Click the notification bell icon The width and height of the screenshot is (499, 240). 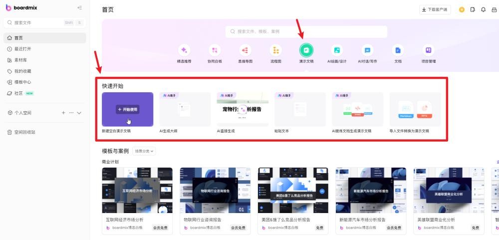483,9
